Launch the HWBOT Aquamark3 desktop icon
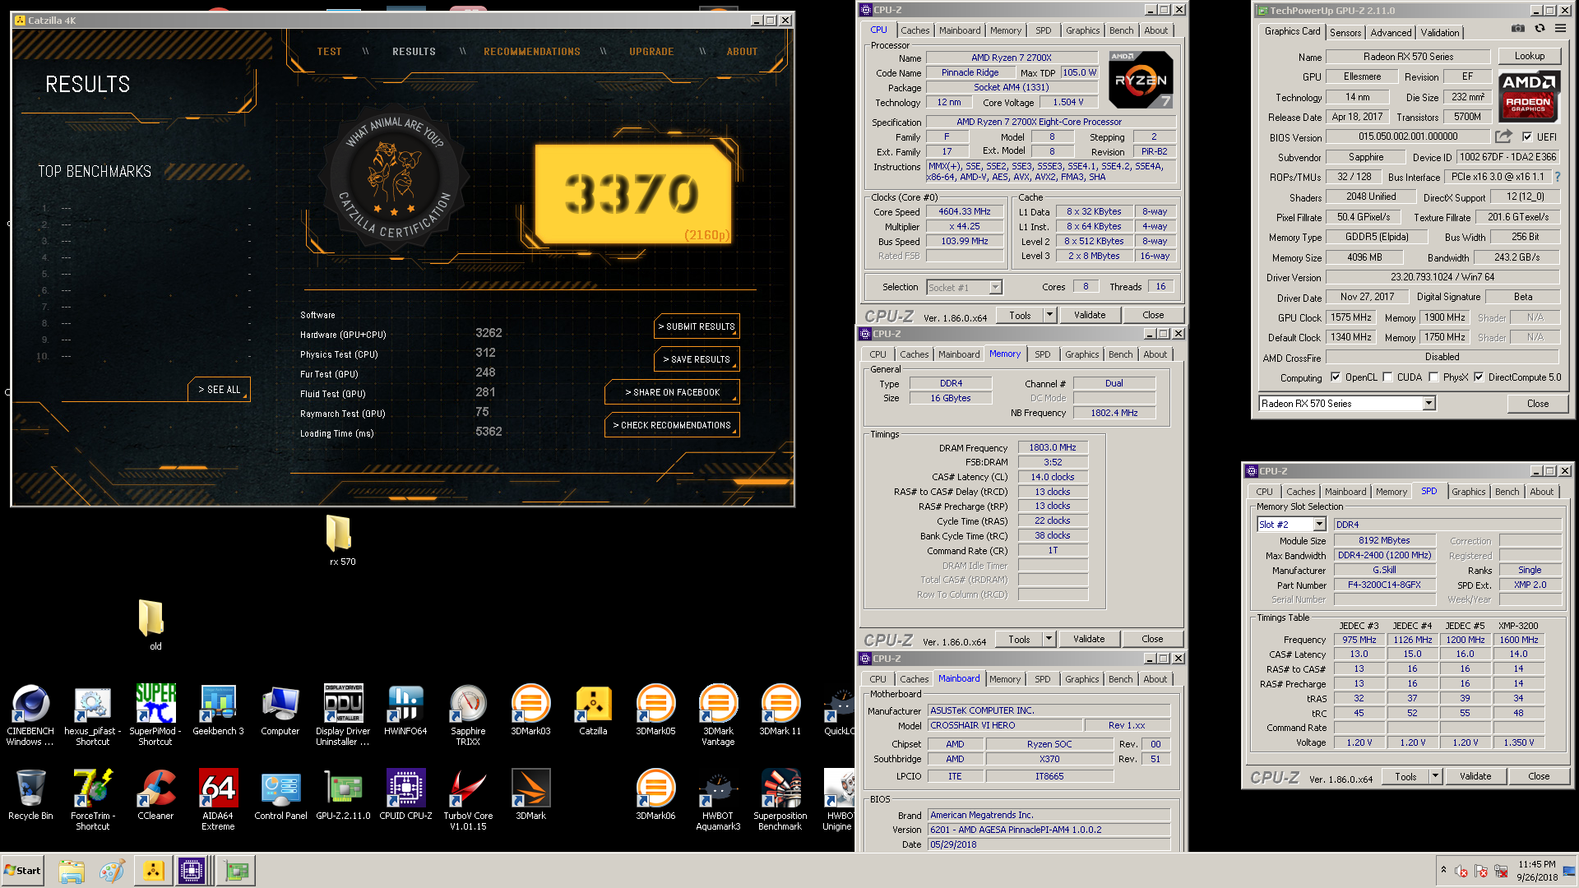 [718, 798]
